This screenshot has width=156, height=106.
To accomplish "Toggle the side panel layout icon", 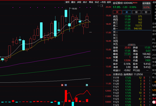I will click(x=102, y=6).
